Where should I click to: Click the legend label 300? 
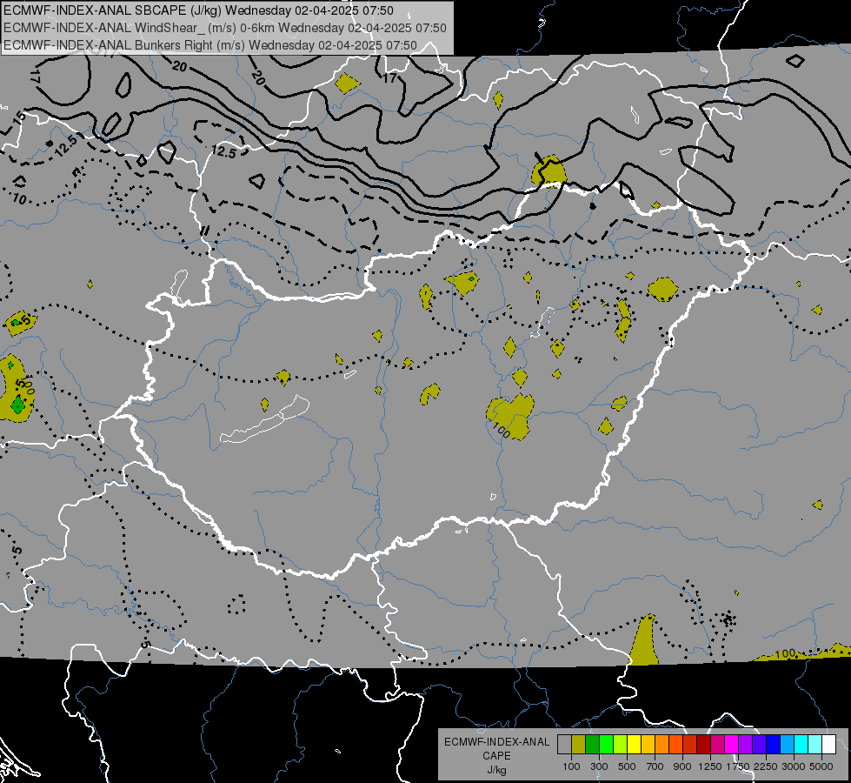point(599,766)
